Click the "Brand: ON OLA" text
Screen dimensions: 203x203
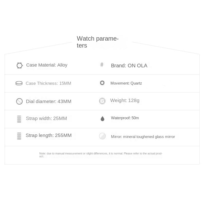(129, 66)
